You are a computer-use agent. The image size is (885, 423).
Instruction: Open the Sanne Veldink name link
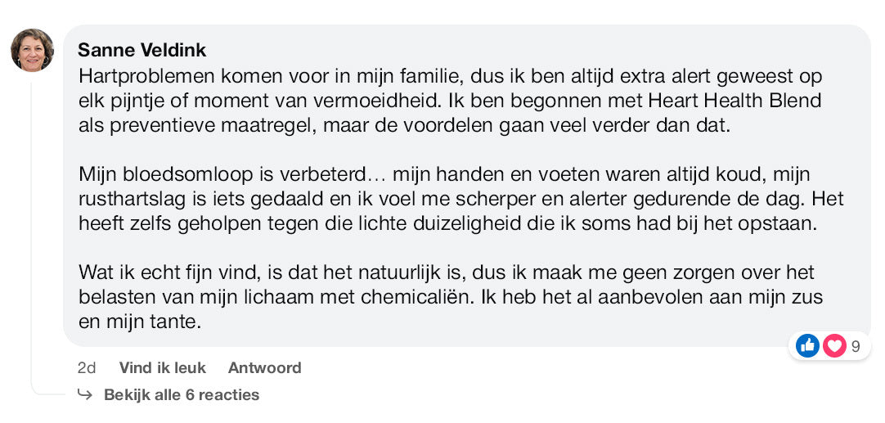142,50
